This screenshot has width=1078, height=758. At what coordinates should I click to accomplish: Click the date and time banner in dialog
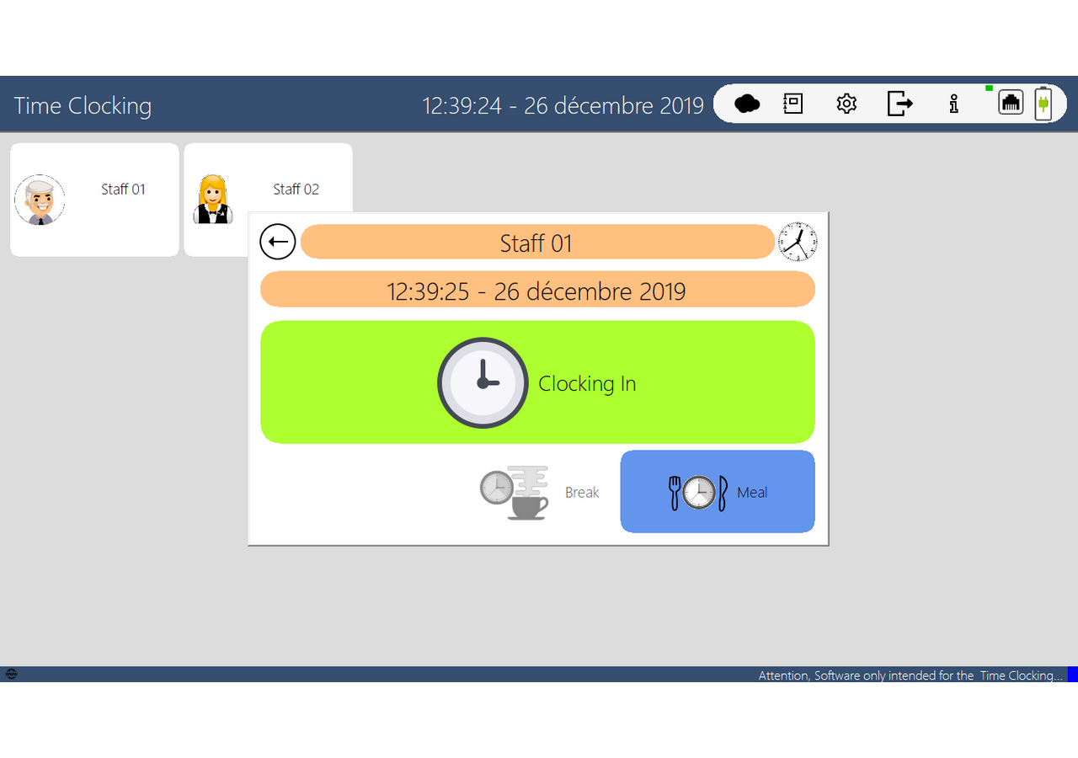tap(537, 291)
